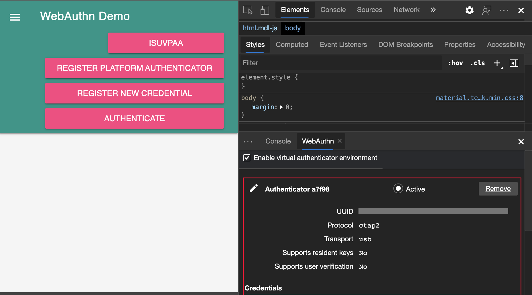
Task: Open the WebAuthn Demo hamburger menu
Action: [x=15, y=17]
